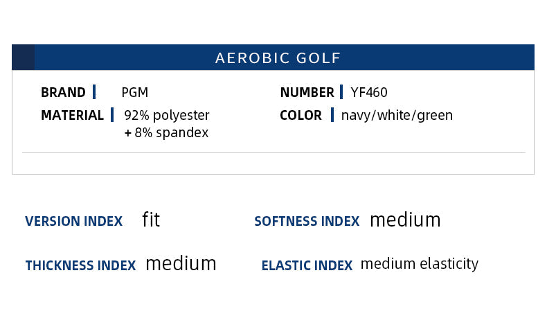The image size is (547, 327).
Task: Select the fit version value
Action: [x=151, y=220]
